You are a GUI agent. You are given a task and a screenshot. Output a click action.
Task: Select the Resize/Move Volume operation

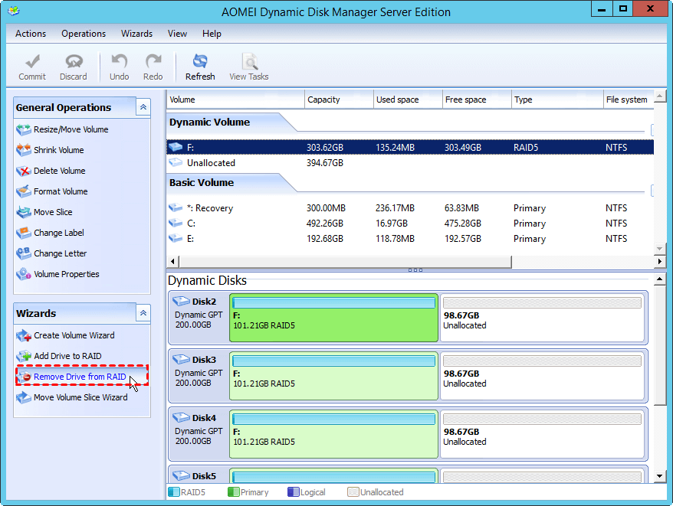click(71, 130)
